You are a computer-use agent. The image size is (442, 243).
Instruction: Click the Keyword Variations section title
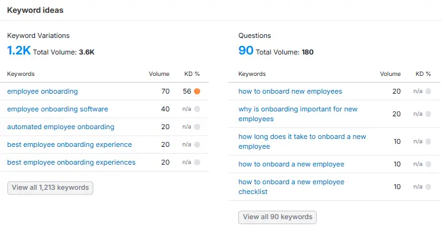point(38,36)
